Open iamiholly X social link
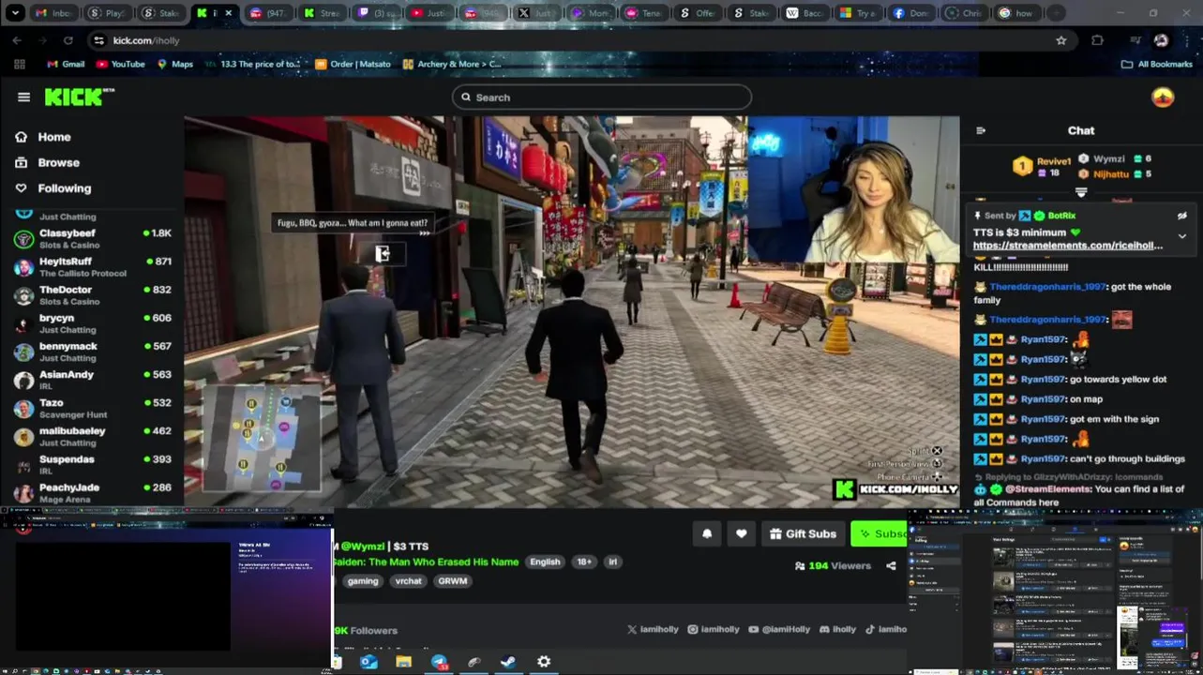The width and height of the screenshot is (1203, 675). tap(653, 629)
